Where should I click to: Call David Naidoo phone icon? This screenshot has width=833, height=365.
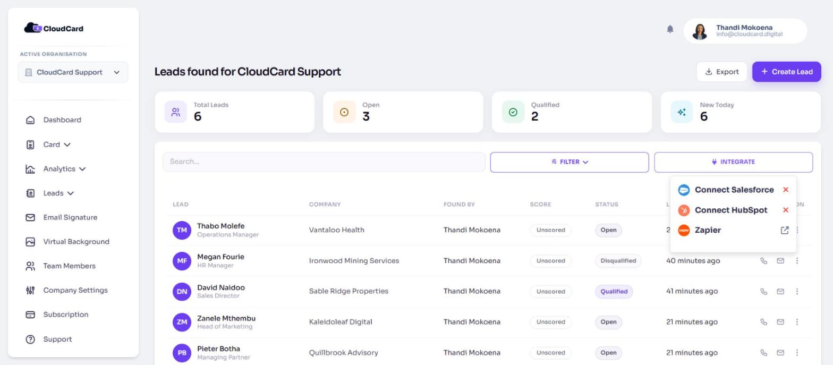click(x=764, y=291)
